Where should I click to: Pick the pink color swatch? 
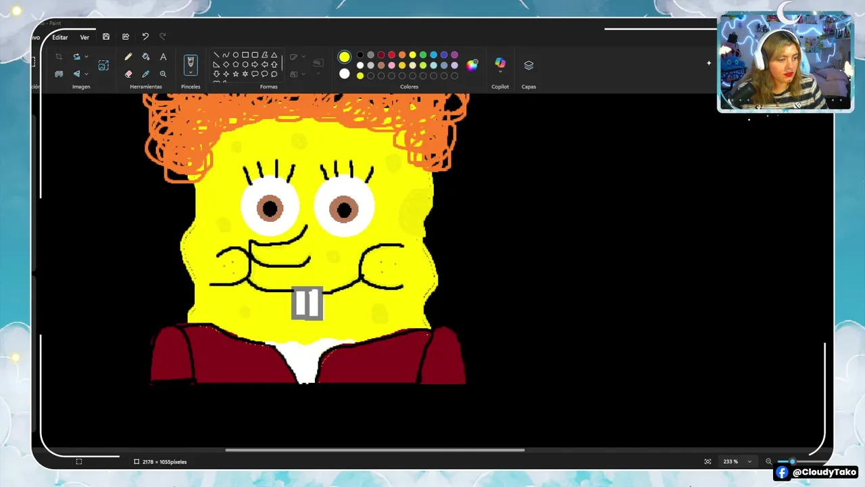(392, 66)
